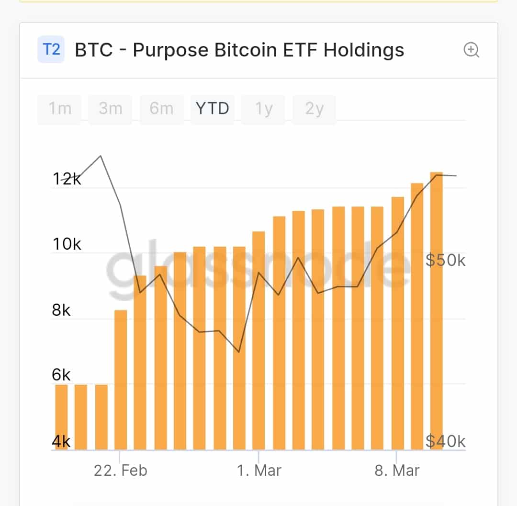Screen dimensions: 517x506
Task: Select the 1m time range
Action: pyautogui.click(x=60, y=109)
